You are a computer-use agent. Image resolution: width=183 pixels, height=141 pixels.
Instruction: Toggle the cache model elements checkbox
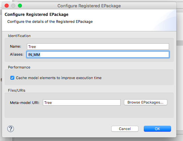pyautogui.click(x=12, y=78)
